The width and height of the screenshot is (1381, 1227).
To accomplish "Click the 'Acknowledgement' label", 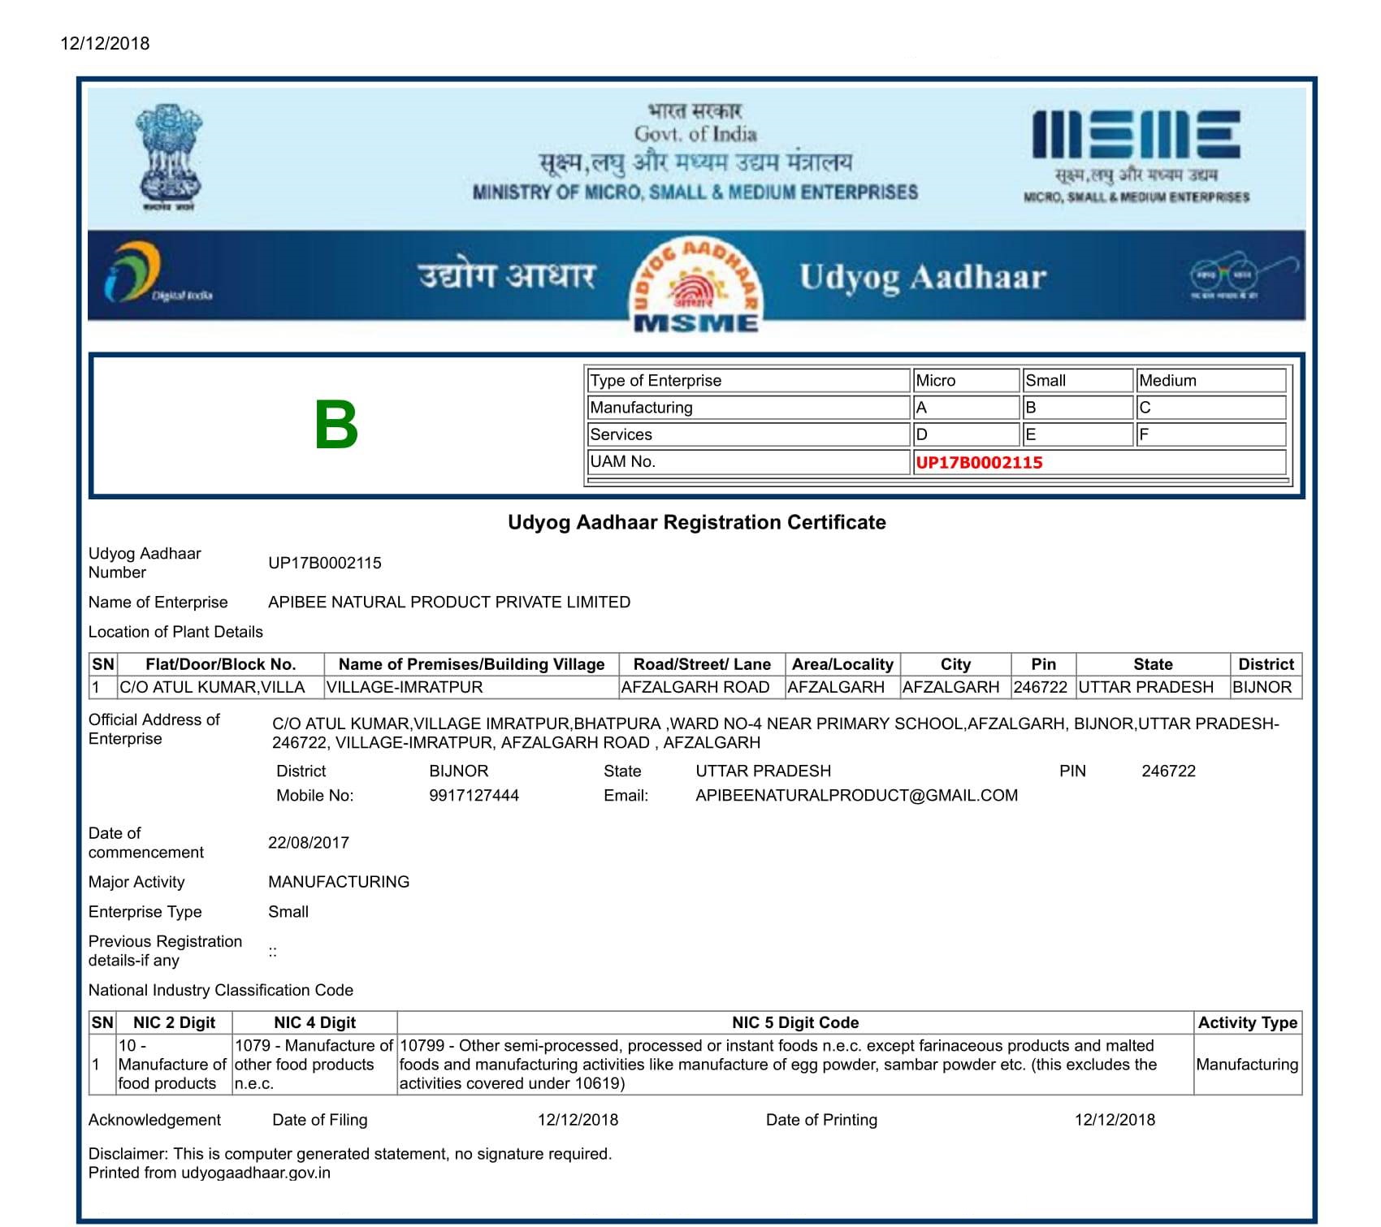I will click(x=154, y=1120).
